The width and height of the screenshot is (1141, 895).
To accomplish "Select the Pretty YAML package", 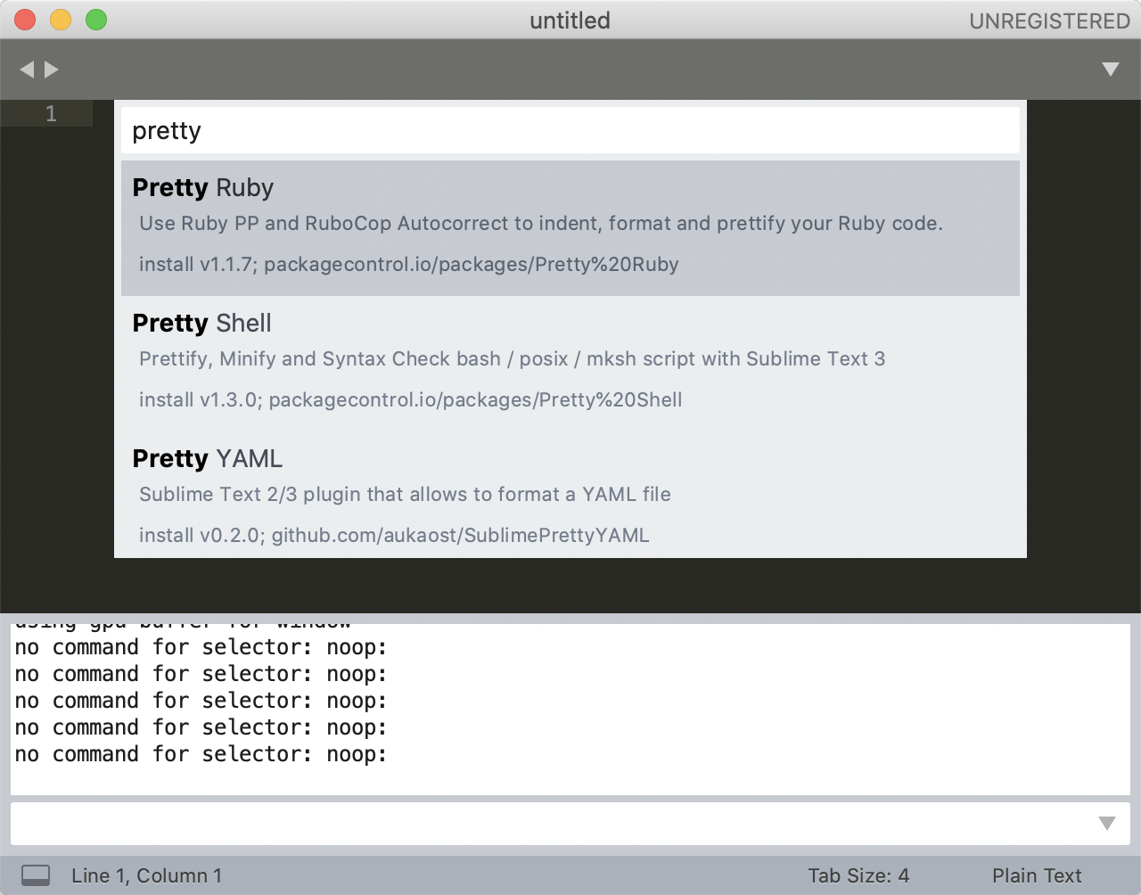I will tap(570, 496).
